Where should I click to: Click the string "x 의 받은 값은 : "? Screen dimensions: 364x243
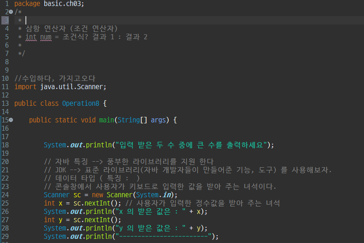coord(151,212)
